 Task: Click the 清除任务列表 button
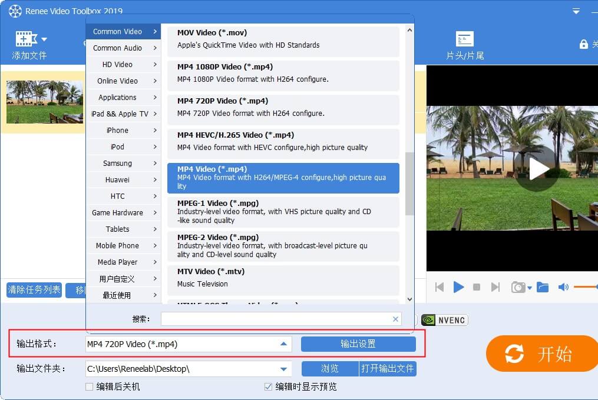tap(34, 290)
